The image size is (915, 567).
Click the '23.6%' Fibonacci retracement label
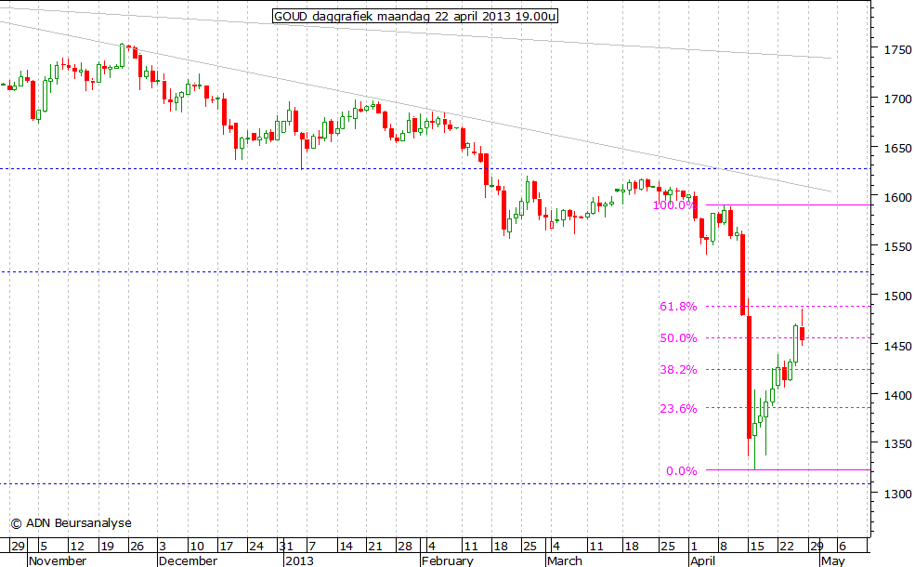point(678,408)
